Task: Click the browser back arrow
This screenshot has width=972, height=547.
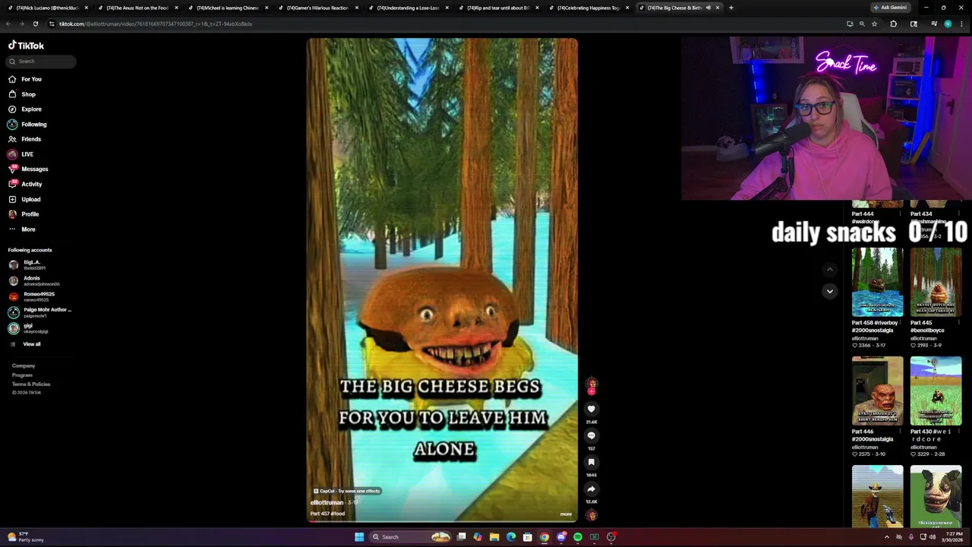Action: 8,24
